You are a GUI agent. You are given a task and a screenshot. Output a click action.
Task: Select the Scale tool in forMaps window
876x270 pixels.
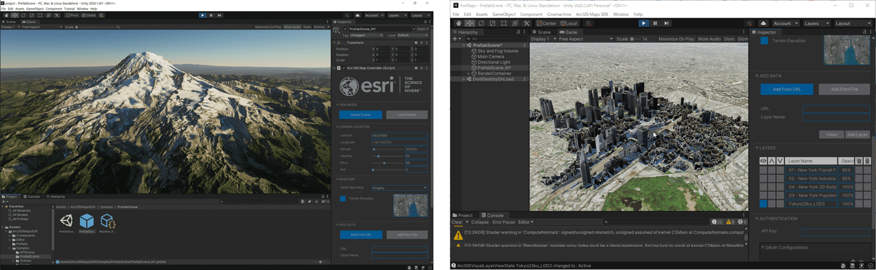coord(493,23)
